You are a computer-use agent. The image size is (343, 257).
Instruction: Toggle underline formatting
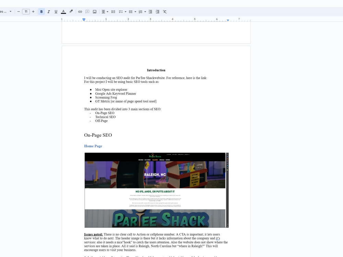tap(56, 12)
